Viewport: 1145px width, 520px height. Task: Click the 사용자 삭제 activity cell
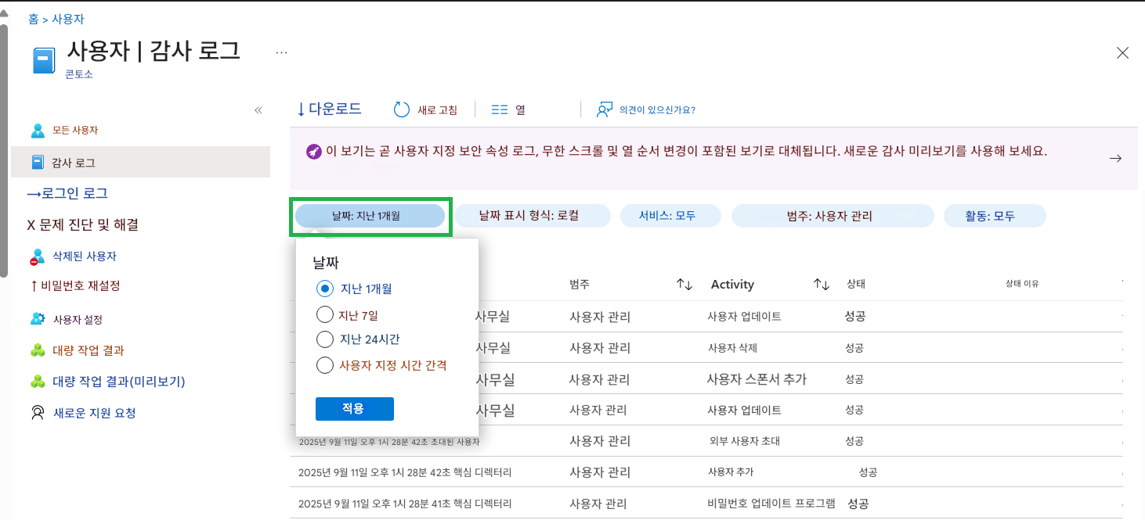(x=732, y=348)
